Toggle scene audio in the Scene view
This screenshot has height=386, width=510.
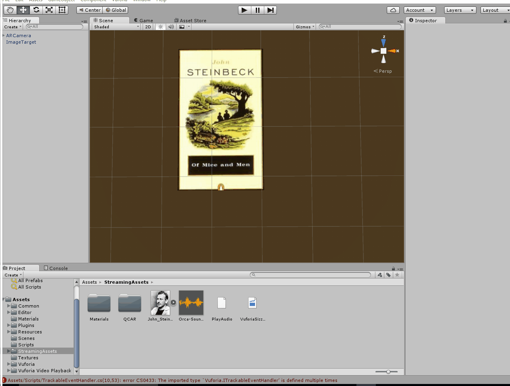171,27
